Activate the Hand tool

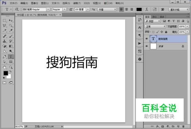point(4,67)
